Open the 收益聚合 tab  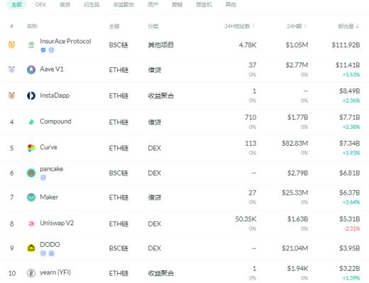[x=123, y=4]
